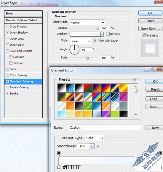
Task: Select Blending Options: Default
Action: click(x=23, y=20)
